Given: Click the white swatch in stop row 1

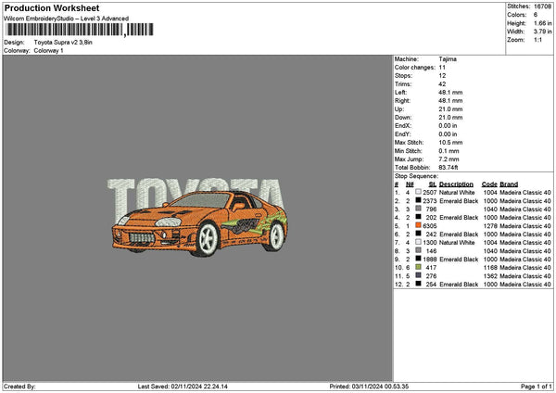Looking at the screenshot, I should (x=419, y=192).
